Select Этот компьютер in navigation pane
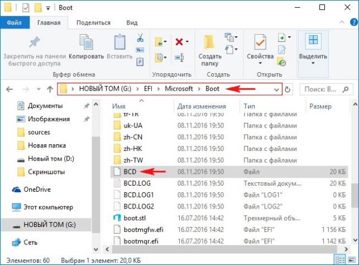The image size is (359, 265). coord(42,207)
